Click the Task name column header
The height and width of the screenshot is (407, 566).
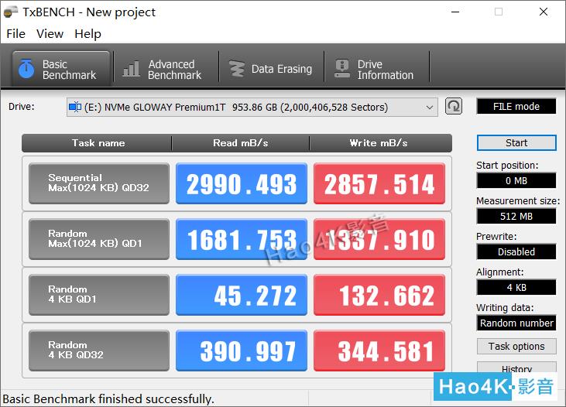(98, 143)
